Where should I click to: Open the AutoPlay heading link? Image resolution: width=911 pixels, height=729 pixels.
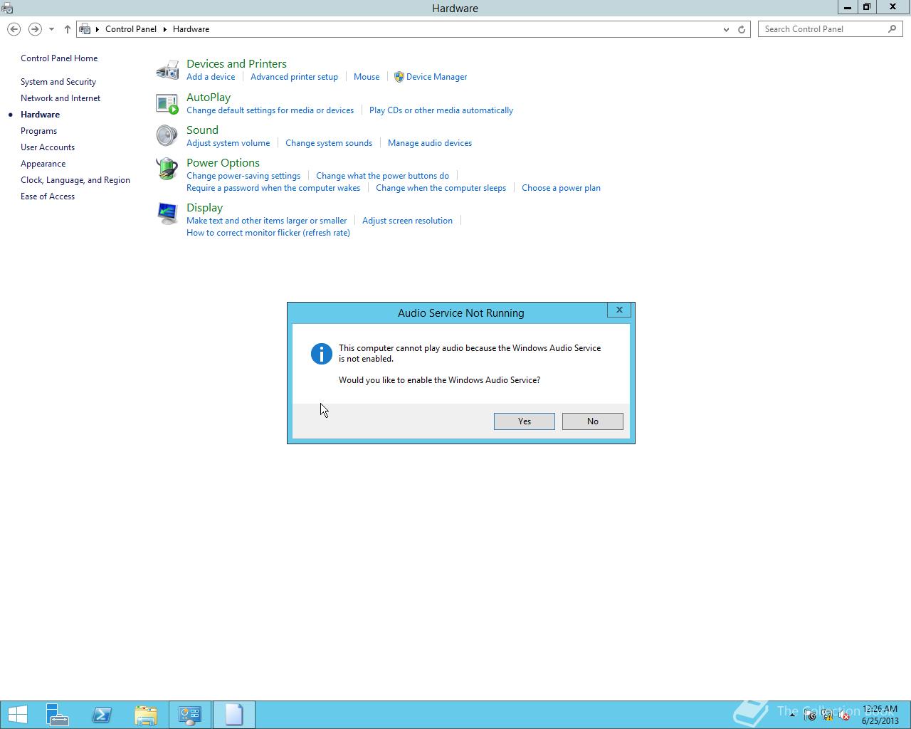tap(209, 98)
